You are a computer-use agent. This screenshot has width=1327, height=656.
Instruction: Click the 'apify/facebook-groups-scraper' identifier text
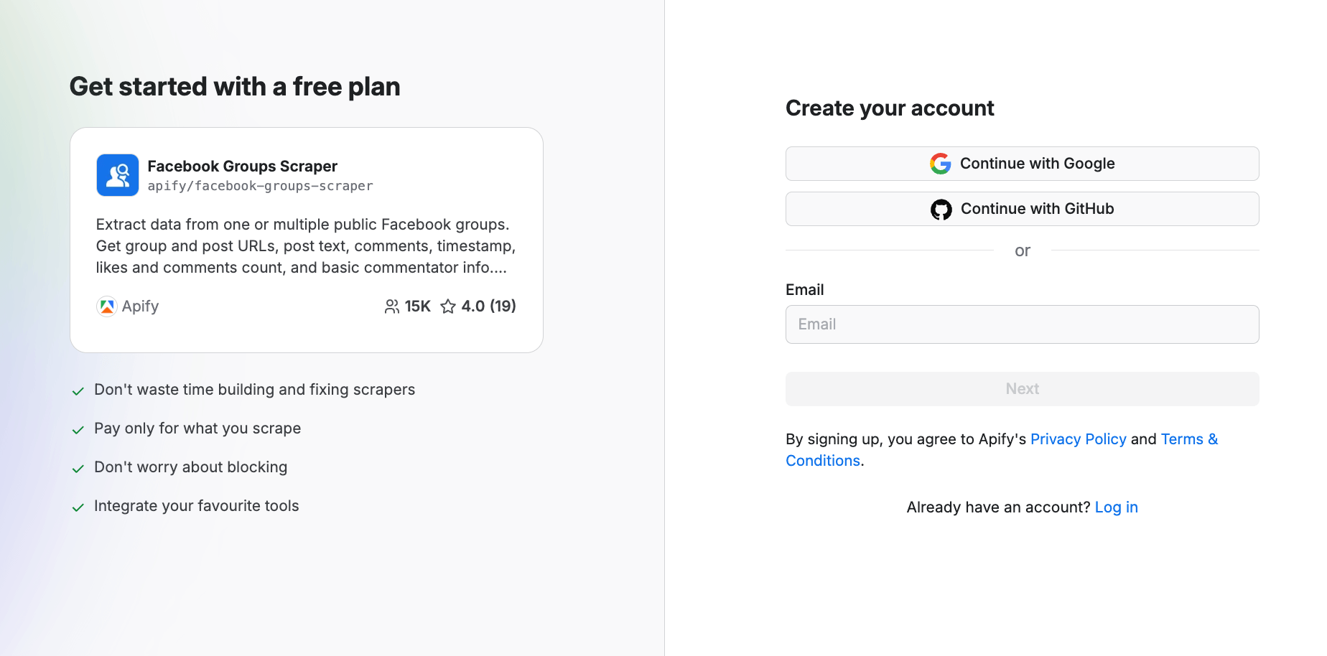pos(260,185)
